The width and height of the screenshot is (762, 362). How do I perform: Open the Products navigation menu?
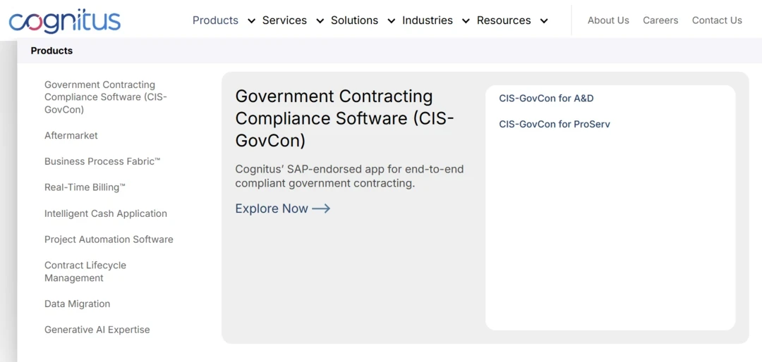coord(215,20)
